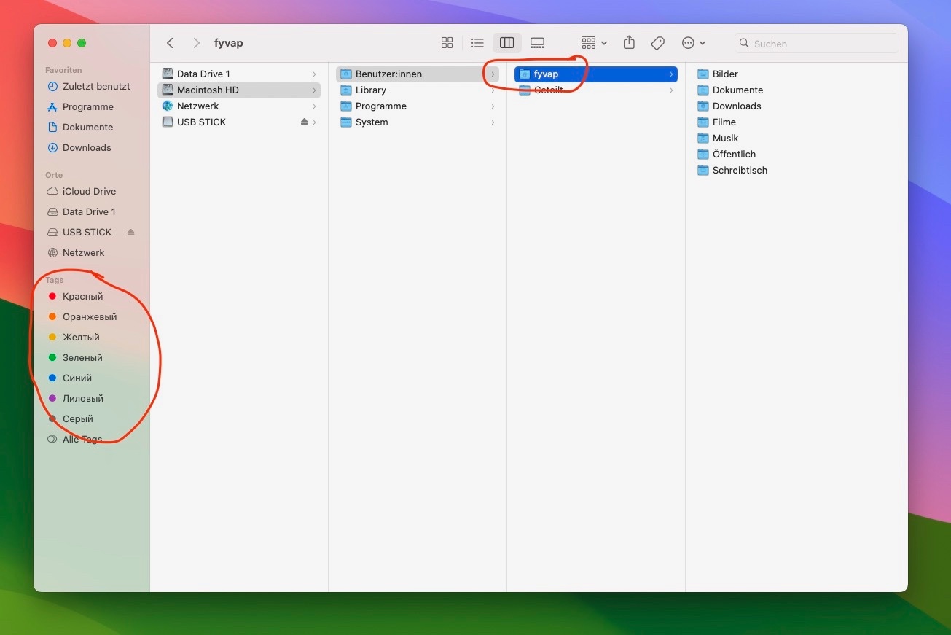The width and height of the screenshot is (951, 635).
Task: Open the Filme folder
Action: (x=716, y=122)
